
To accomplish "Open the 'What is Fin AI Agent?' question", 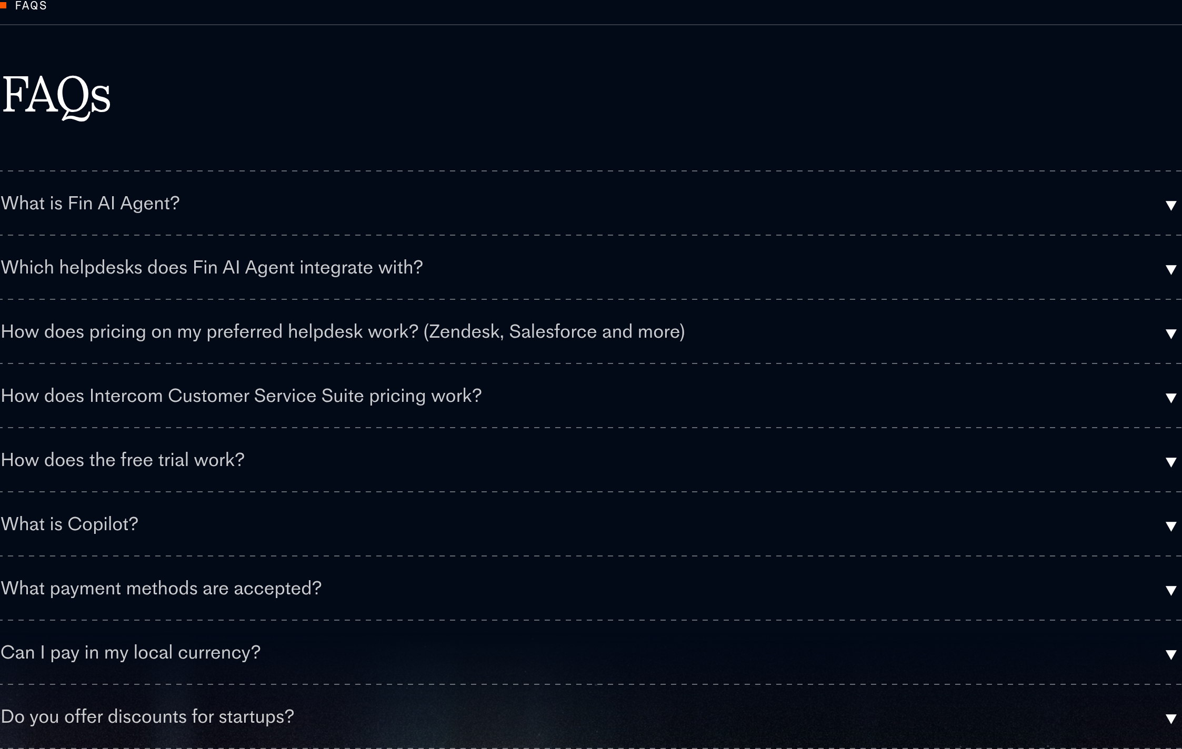I will (91, 204).
